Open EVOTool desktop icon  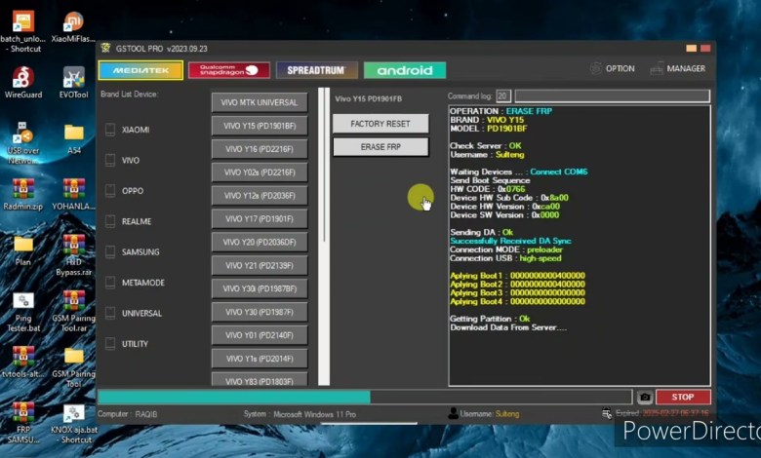[74, 78]
